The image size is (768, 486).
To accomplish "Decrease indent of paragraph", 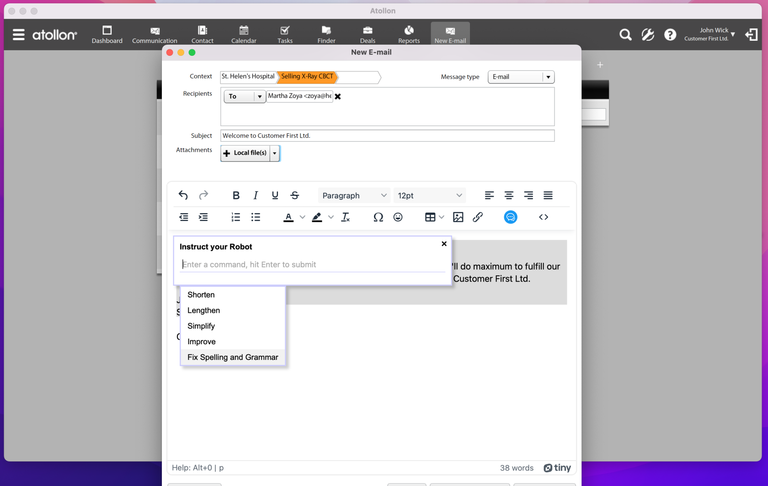I will 184,217.
